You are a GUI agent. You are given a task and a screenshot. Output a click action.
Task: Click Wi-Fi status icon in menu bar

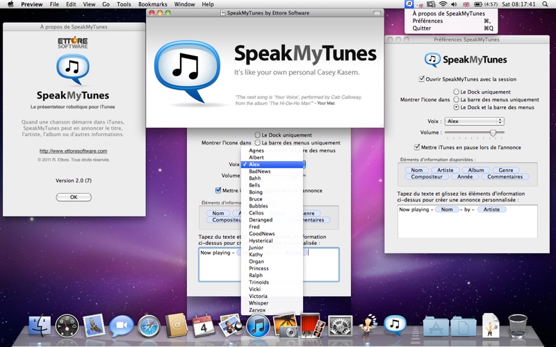pyautogui.click(x=443, y=4)
